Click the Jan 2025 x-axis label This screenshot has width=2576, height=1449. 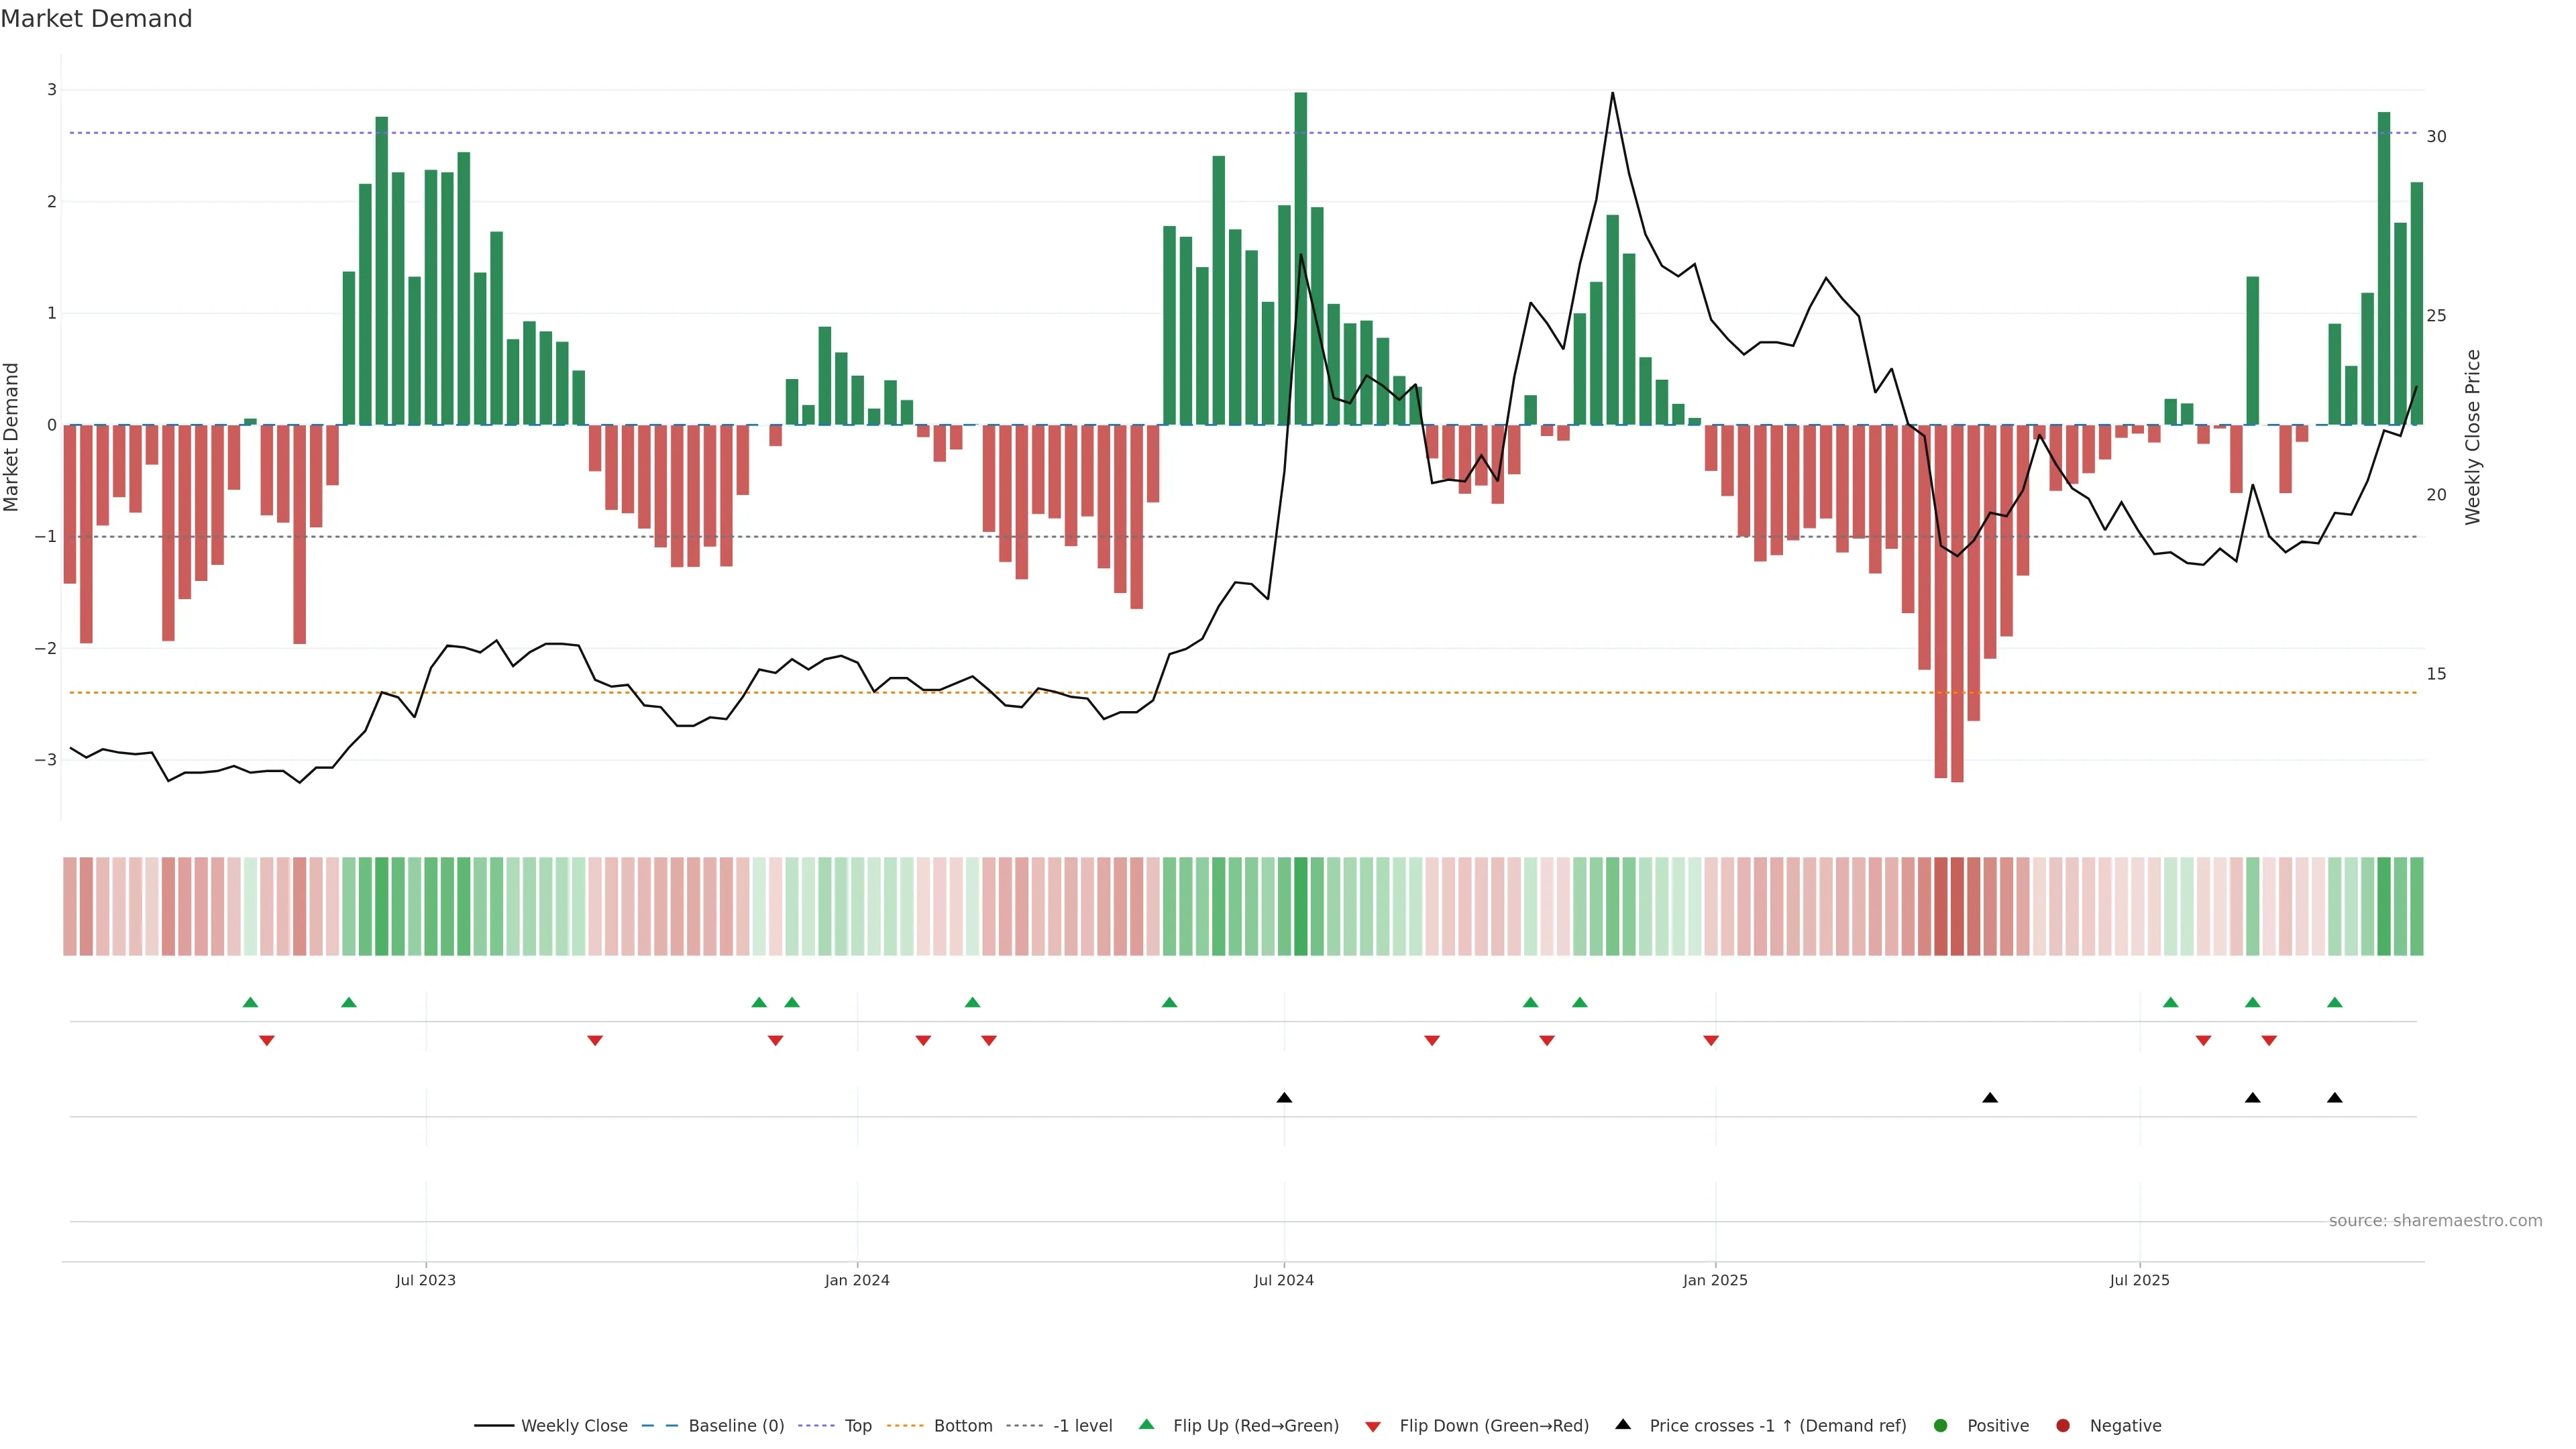pyautogui.click(x=1715, y=1280)
